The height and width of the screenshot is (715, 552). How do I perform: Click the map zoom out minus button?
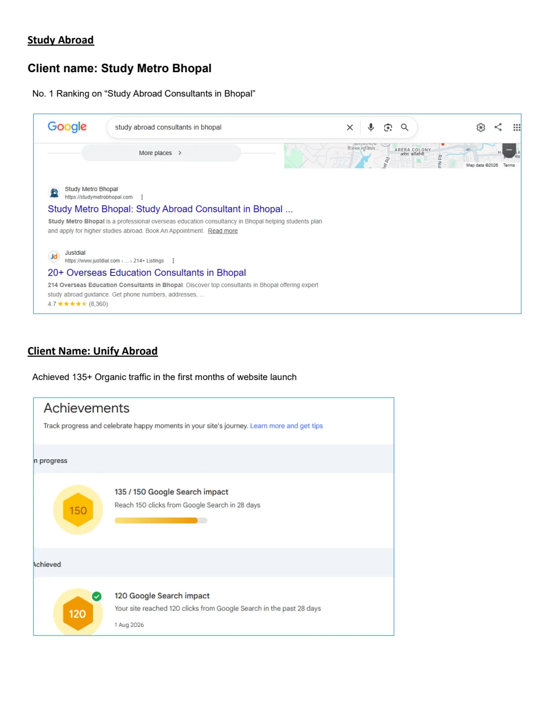click(x=509, y=150)
